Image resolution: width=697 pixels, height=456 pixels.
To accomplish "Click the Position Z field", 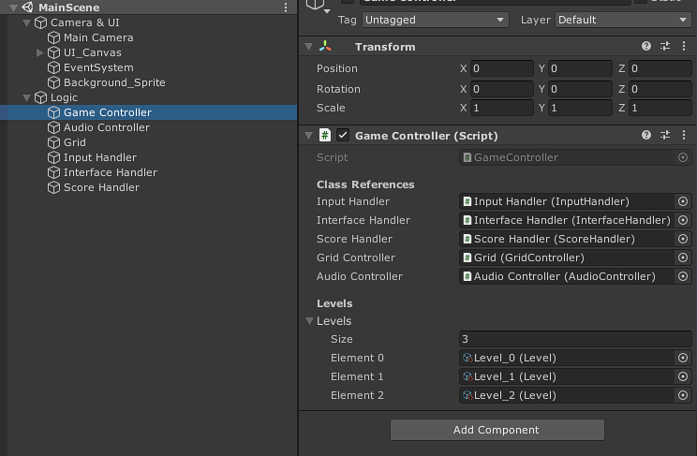I will (660, 68).
